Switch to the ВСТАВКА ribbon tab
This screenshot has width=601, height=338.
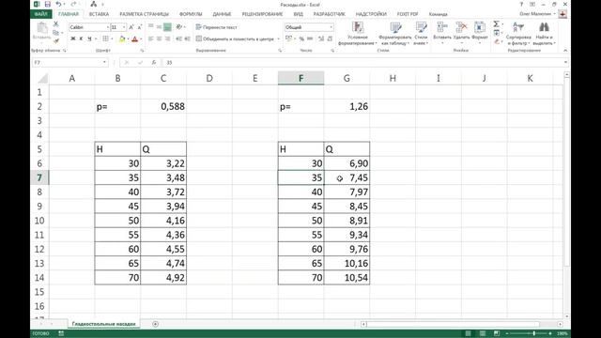(x=99, y=14)
